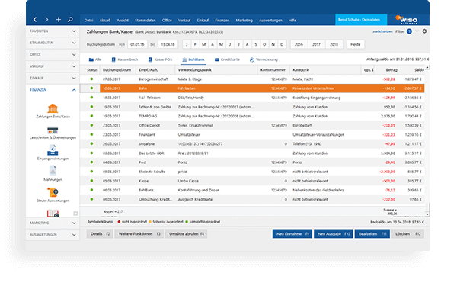Expand the Stammdaten sidebar section
The width and height of the screenshot is (457, 299).
click(53, 43)
